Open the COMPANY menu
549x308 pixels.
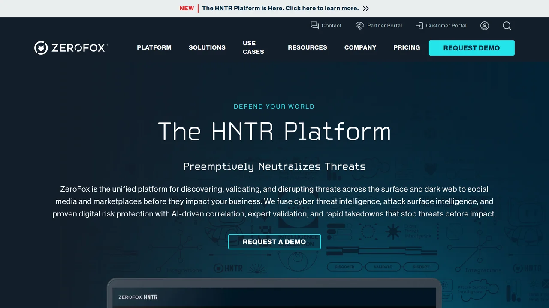point(360,47)
